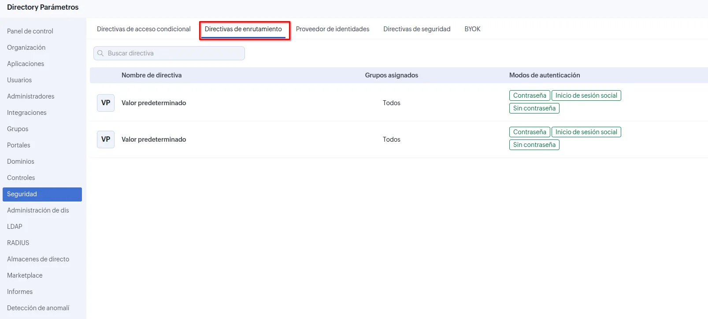Open the Dominios section
The image size is (708, 319).
point(21,161)
